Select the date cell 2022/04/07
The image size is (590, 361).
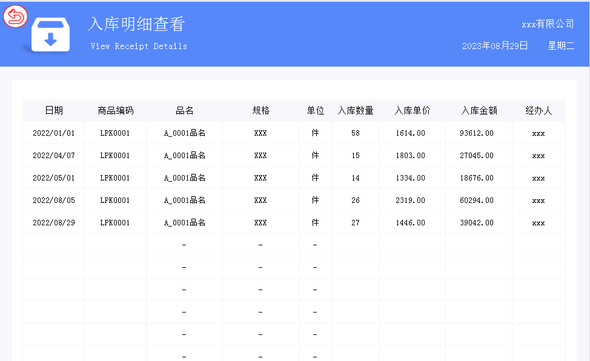[54, 156]
